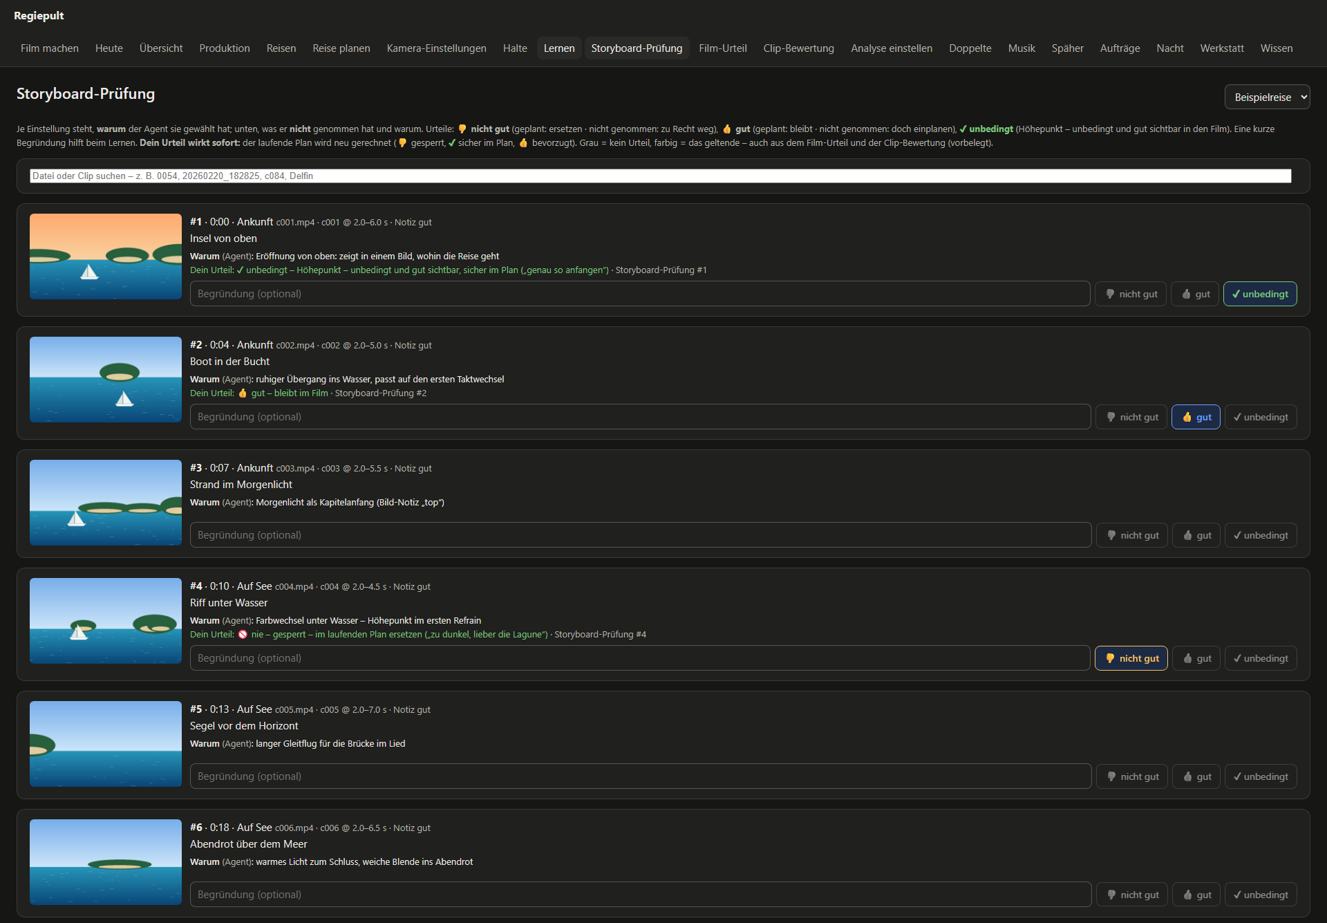Give Strand im Morgenlicht thumbs-down nicht gut

(x=1132, y=535)
